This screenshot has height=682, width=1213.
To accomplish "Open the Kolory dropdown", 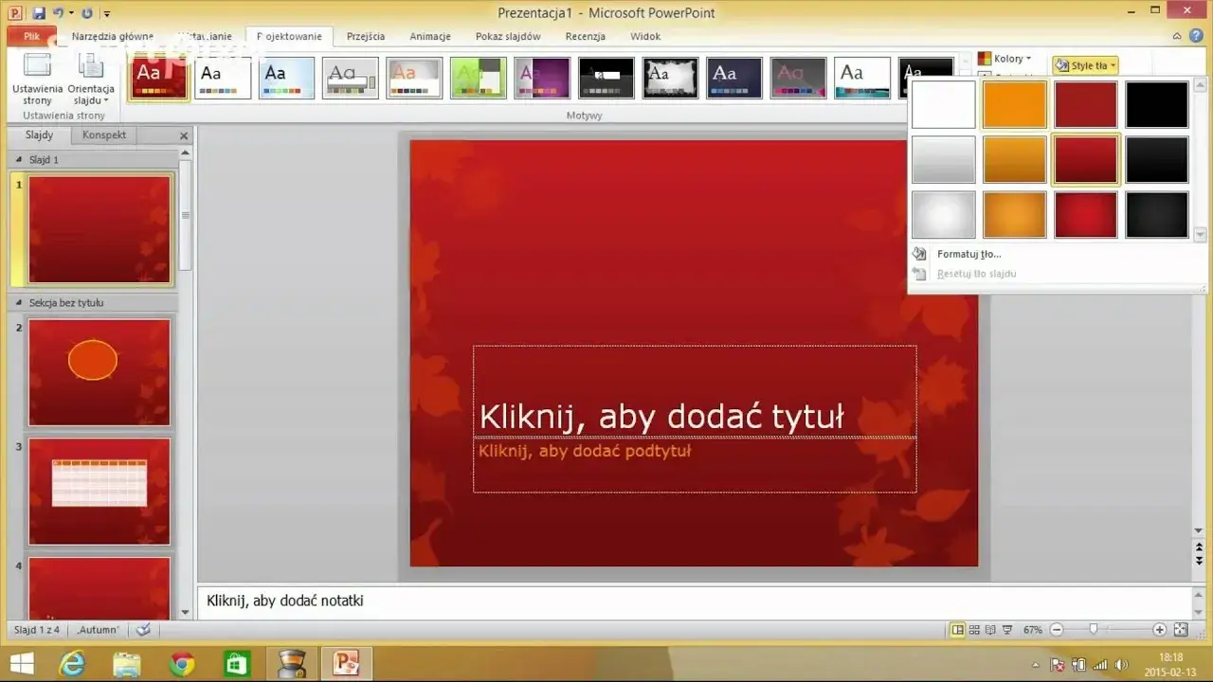I will point(1007,58).
